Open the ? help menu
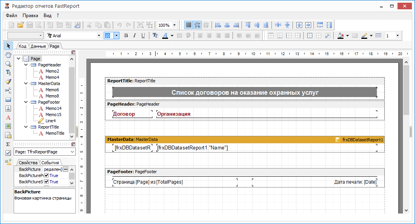 click(x=58, y=15)
